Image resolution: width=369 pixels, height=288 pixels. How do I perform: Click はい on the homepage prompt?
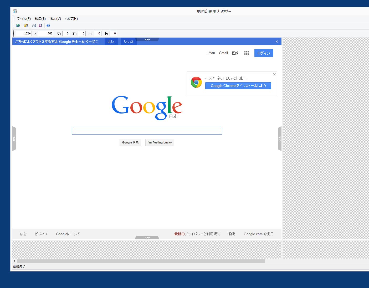coord(111,42)
